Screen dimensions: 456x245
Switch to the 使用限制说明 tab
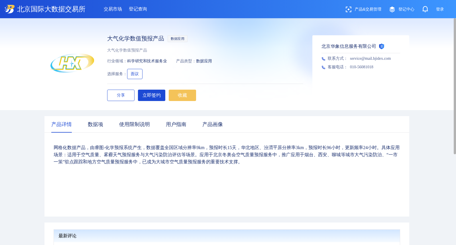click(135, 124)
